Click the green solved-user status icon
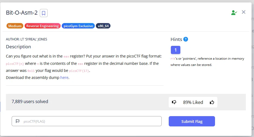The image size is (254, 137). [234, 12]
